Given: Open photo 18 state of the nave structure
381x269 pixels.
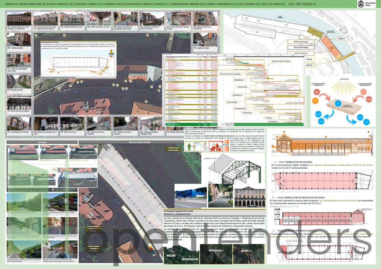Looking at the screenshot, I should click(x=46, y=124).
